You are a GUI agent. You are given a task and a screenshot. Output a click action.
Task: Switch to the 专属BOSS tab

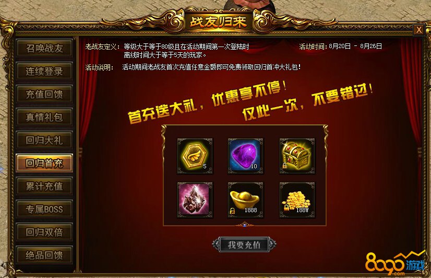click(x=44, y=209)
